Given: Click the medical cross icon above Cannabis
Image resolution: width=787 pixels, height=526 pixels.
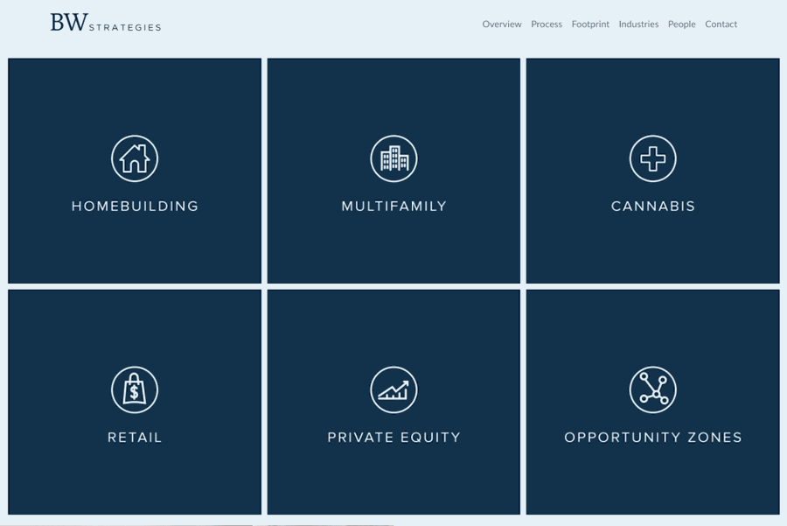Looking at the screenshot, I should 652,158.
